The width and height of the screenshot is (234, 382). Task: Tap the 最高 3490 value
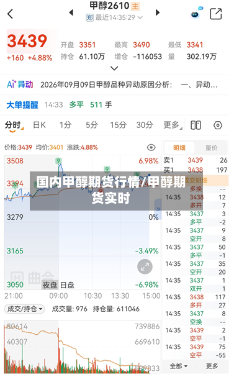[x=142, y=45]
